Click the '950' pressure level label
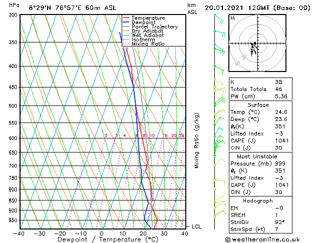 14,220
